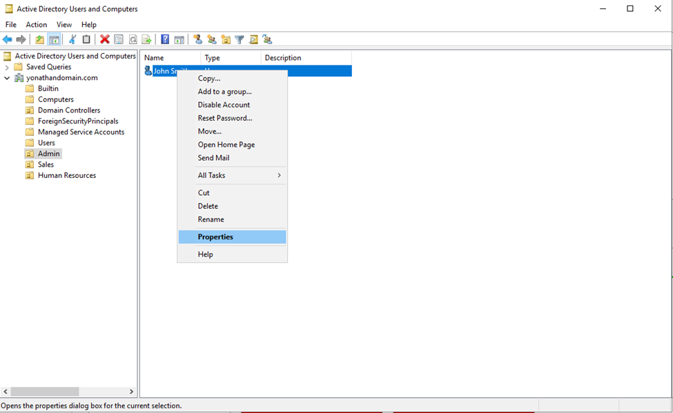Choose Open Home Page
The height and width of the screenshot is (413, 673).
(x=232, y=145)
